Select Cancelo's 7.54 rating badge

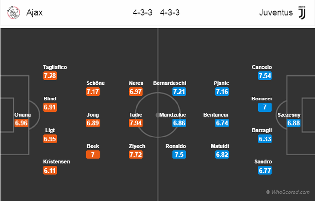pyautogui.click(x=265, y=76)
